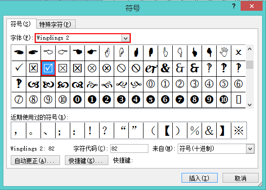Choose the outlined circled 5 symbol
Viewport: 266px width, 190px height.
pyautogui.click(x=224, y=84)
